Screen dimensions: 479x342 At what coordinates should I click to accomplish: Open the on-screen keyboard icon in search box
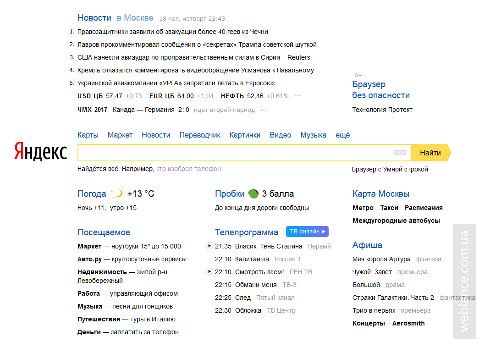tap(400, 153)
